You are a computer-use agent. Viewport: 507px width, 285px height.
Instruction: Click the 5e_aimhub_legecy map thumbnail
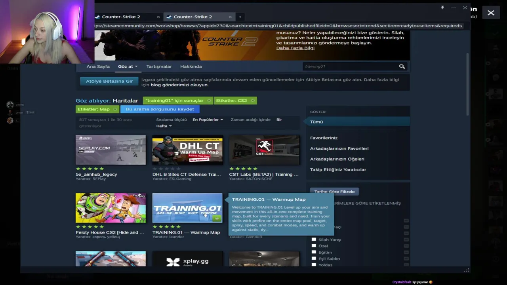pos(111,150)
